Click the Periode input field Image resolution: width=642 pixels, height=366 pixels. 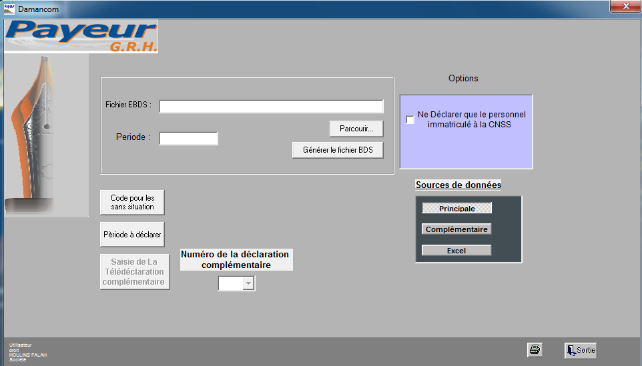coord(188,138)
